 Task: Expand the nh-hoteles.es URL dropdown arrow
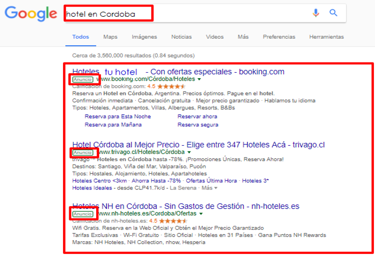point(201,214)
